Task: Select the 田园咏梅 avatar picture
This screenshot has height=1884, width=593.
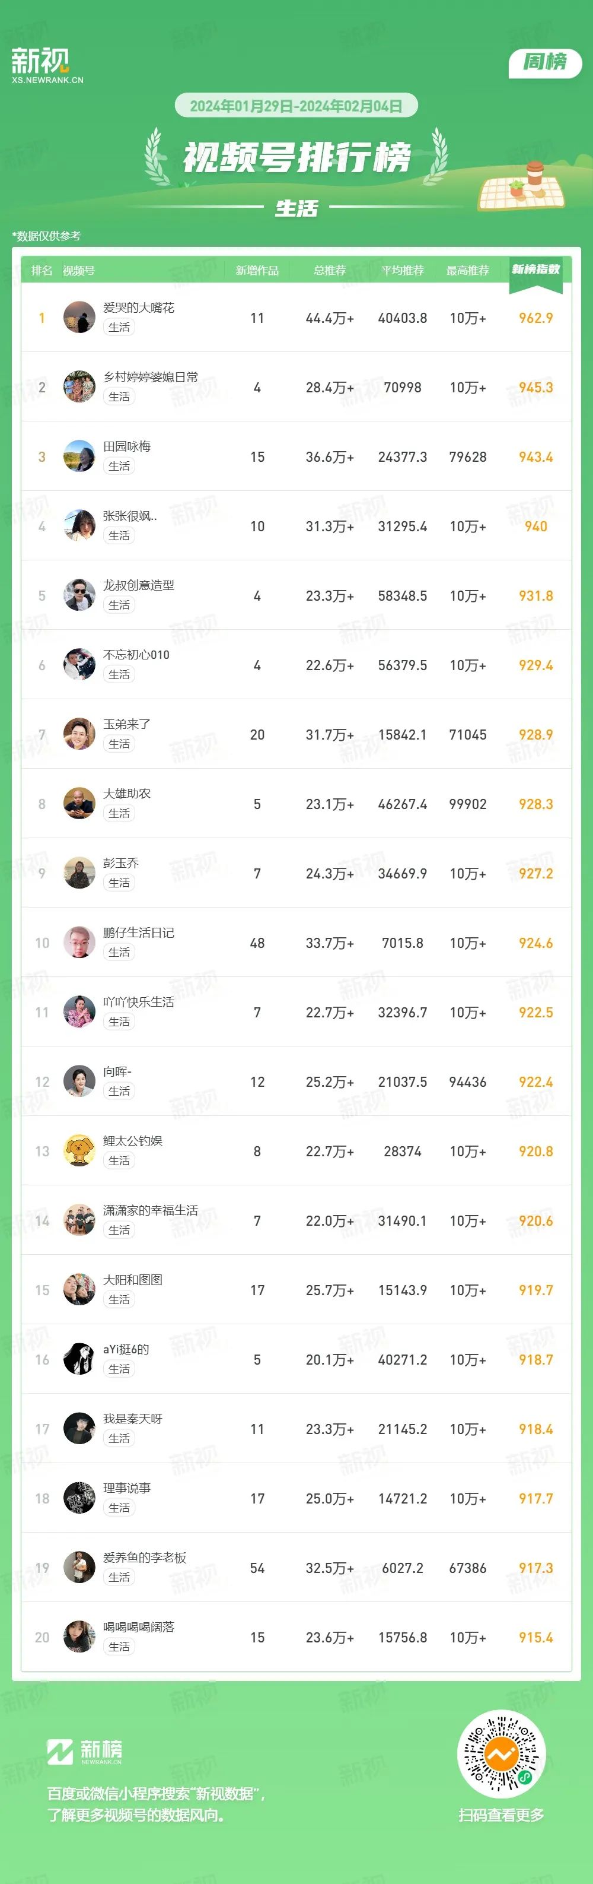Action: coord(79,456)
